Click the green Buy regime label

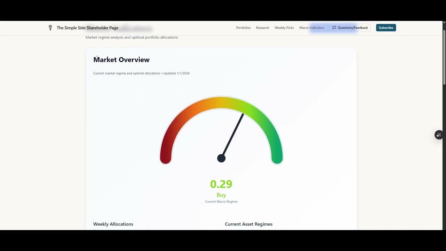click(x=221, y=195)
